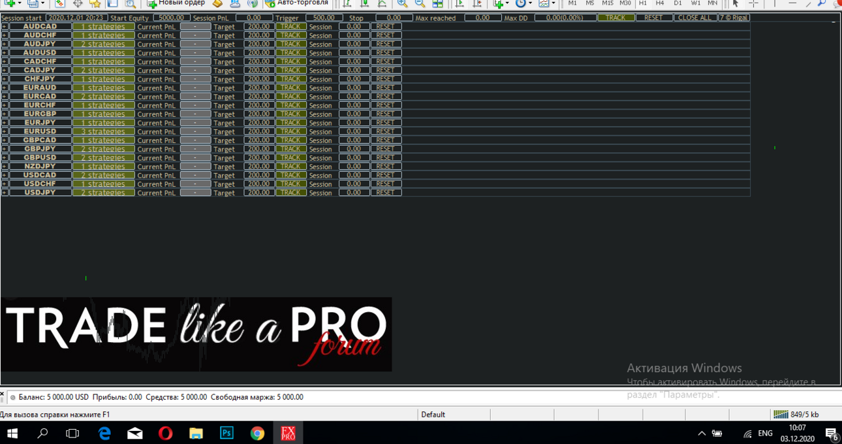Launch Photoshop from the taskbar
The height and width of the screenshot is (444, 842).
[226, 433]
